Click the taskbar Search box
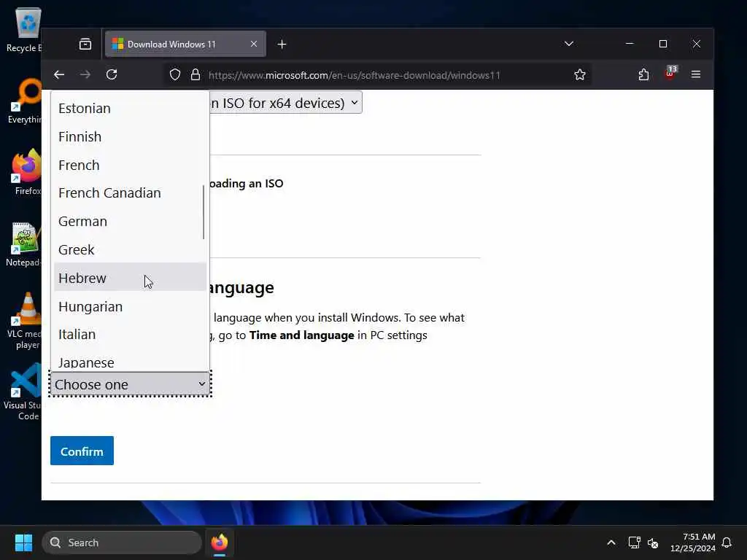Viewport: 747px width, 560px height. 122,542
